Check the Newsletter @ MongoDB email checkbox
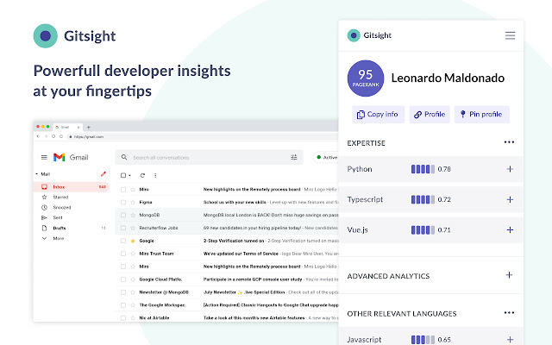 (123, 292)
